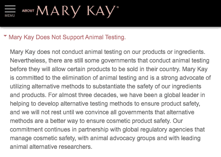
Task: Click the phrase 'animal advocacy groups'
Action: (x=123, y=138)
